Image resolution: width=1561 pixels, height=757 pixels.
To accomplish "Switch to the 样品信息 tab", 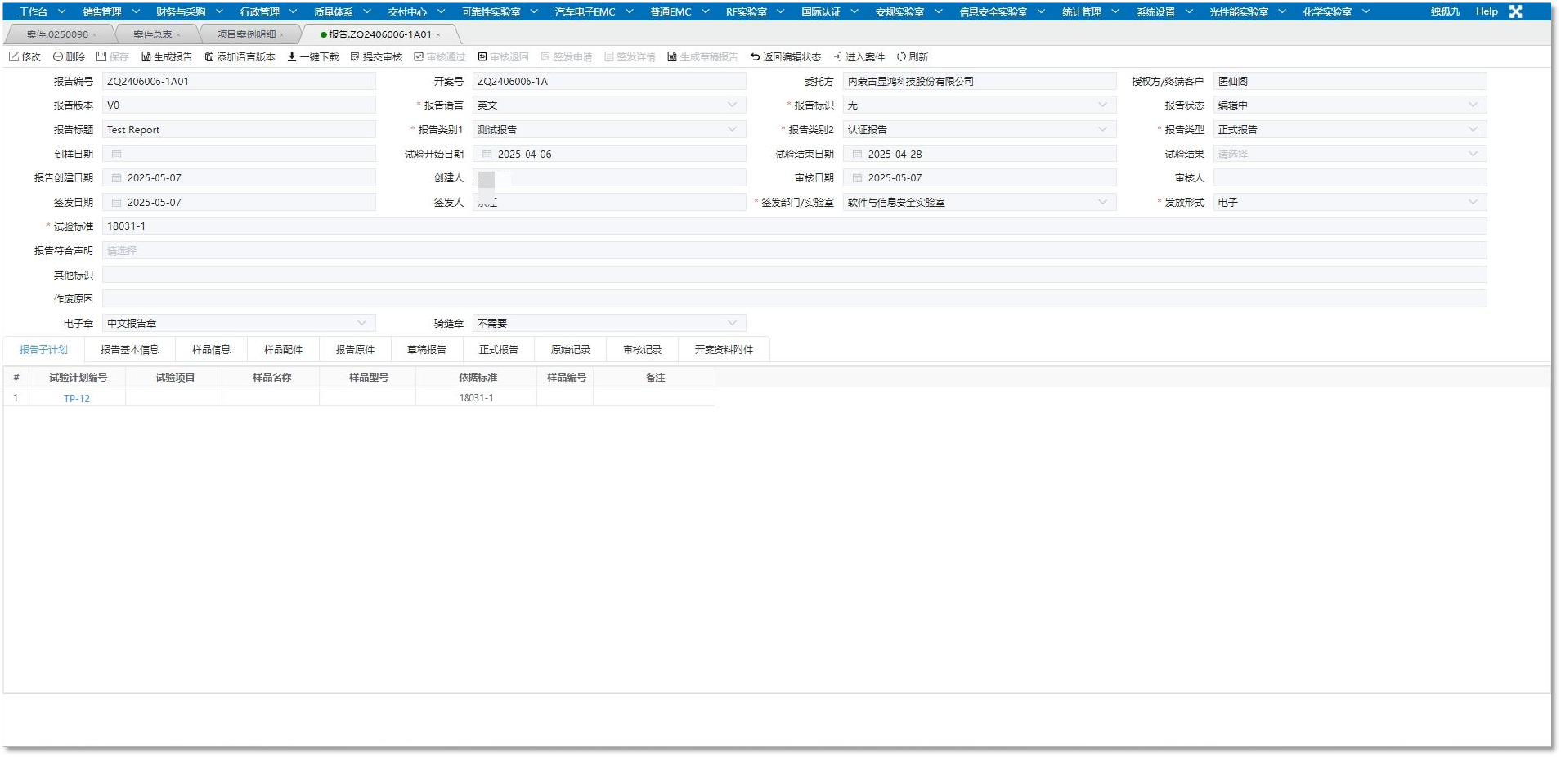I will 211,349.
